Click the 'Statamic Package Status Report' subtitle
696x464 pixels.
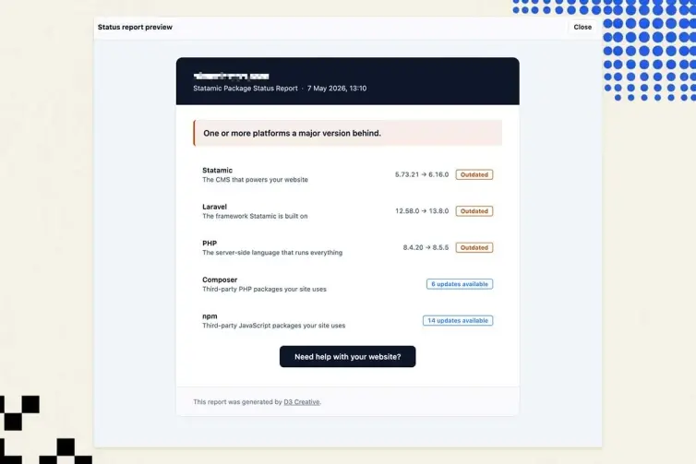point(245,89)
